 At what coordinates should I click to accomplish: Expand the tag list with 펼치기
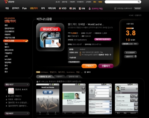click(88, 72)
